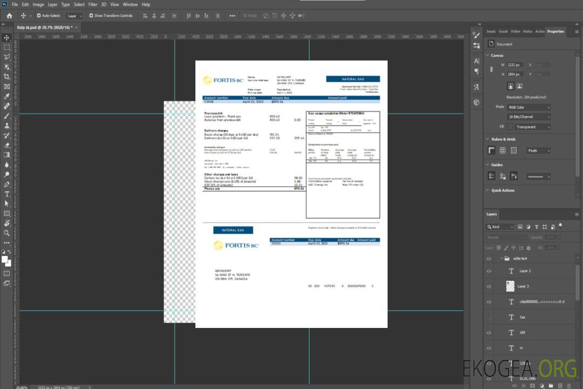Screen dimensions: 583x389
Task: Click the delete layer trash button
Action: pyautogui.click(x=569, y=386)
